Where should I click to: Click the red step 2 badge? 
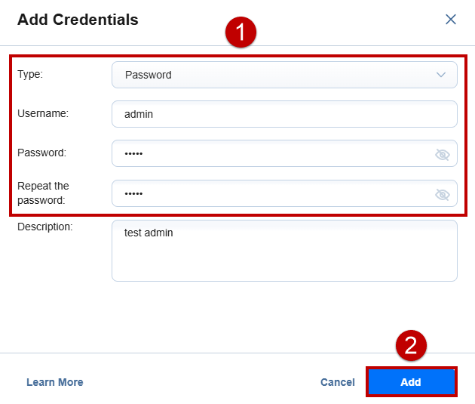[x=411, y=345]
